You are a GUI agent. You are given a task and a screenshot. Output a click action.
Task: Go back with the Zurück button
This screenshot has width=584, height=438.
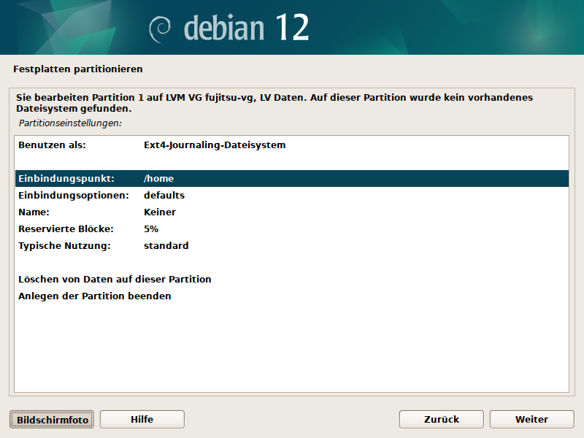[x=441, y=419]
